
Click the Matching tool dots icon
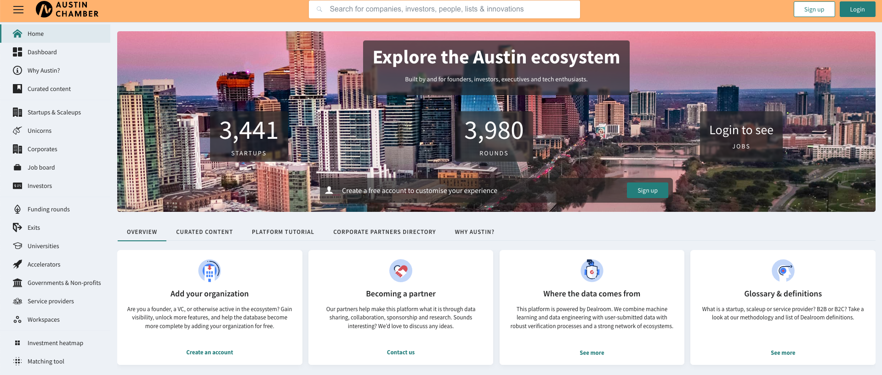(x=17, y=361)
